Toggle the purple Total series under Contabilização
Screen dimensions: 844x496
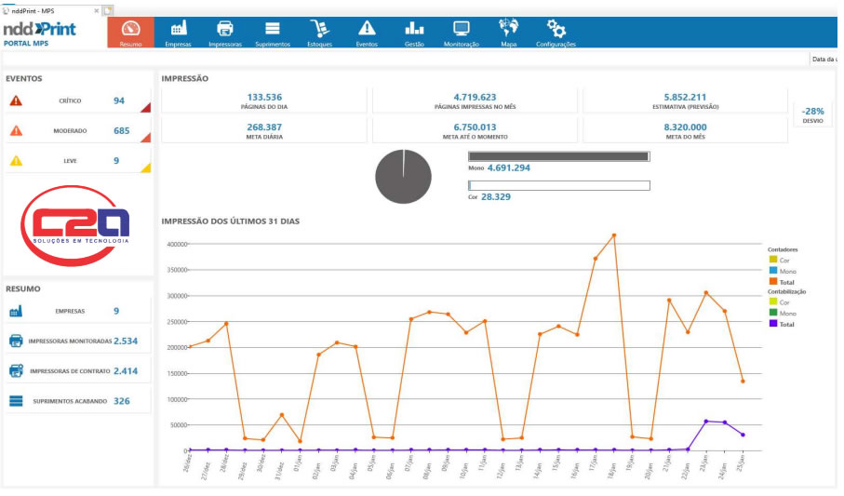coord(782,324)
